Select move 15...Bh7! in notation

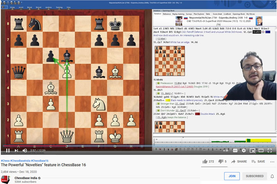[158, 90]
